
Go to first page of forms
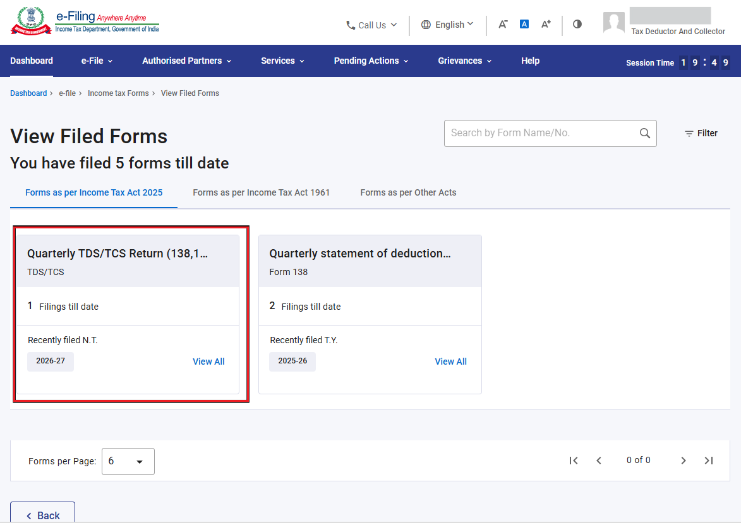(x=573, y=461)
